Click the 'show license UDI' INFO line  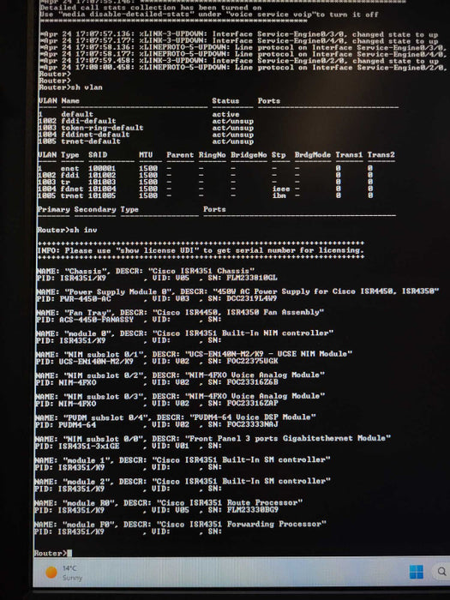tap(200, 250)
